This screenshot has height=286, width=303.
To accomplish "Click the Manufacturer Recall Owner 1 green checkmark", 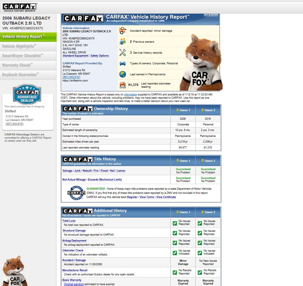I will click(175, 273).
